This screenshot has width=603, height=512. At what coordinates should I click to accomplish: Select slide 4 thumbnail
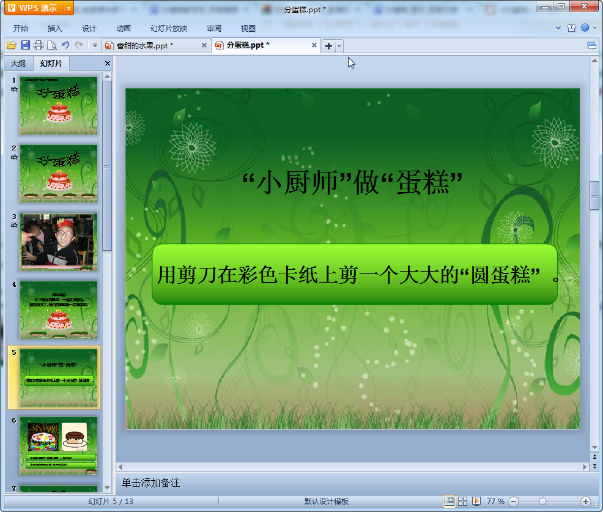[59, 310]
